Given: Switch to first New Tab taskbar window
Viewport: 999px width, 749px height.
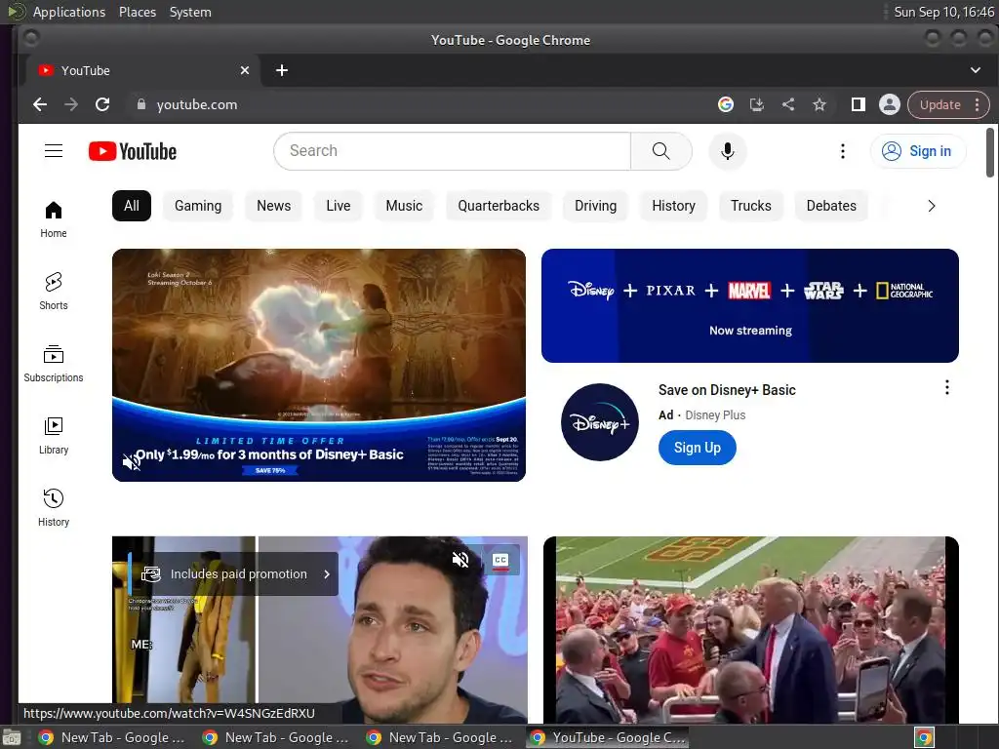Looking at the screenshot, I should [111, 737].
